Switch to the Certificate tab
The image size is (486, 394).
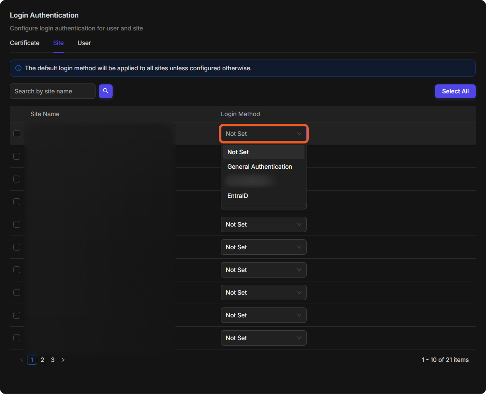click(24, 43)
